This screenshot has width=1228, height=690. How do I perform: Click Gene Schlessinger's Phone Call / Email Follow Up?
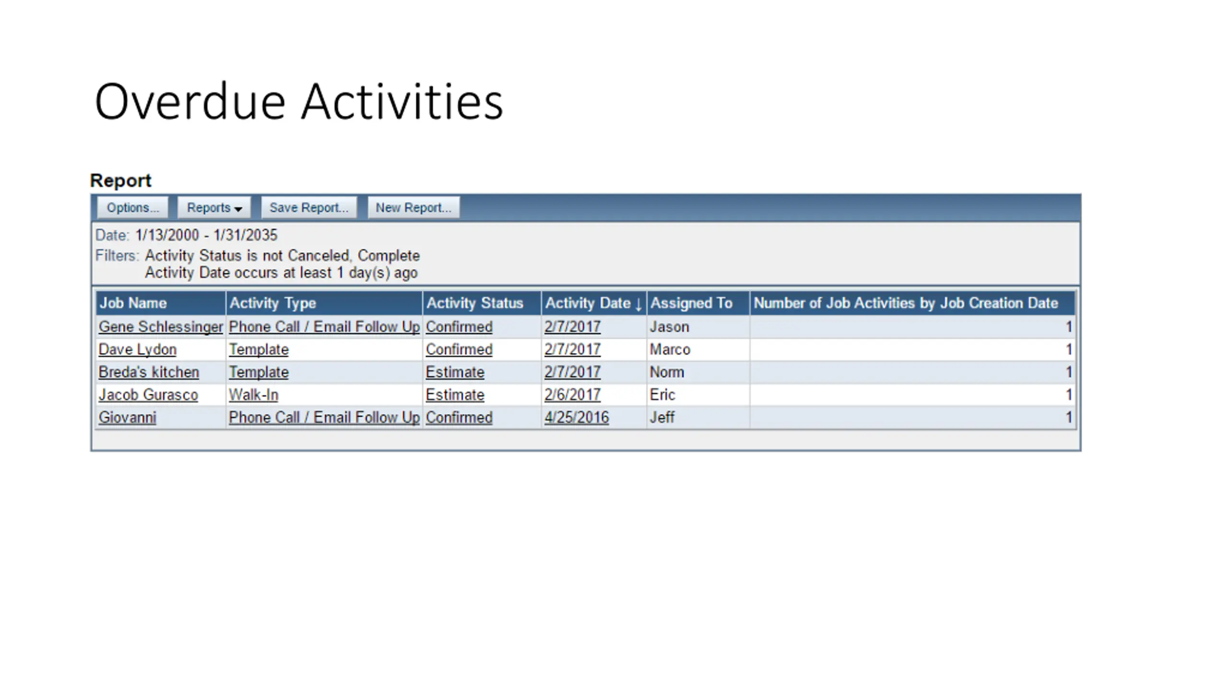[x=324, y=327]
